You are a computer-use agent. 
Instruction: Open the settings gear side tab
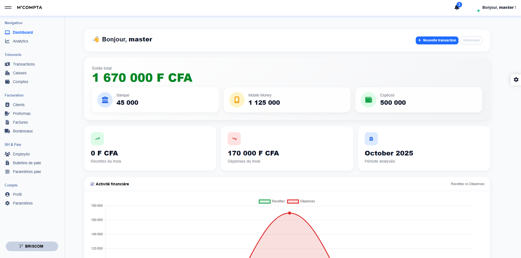click(x=516, y=80)
